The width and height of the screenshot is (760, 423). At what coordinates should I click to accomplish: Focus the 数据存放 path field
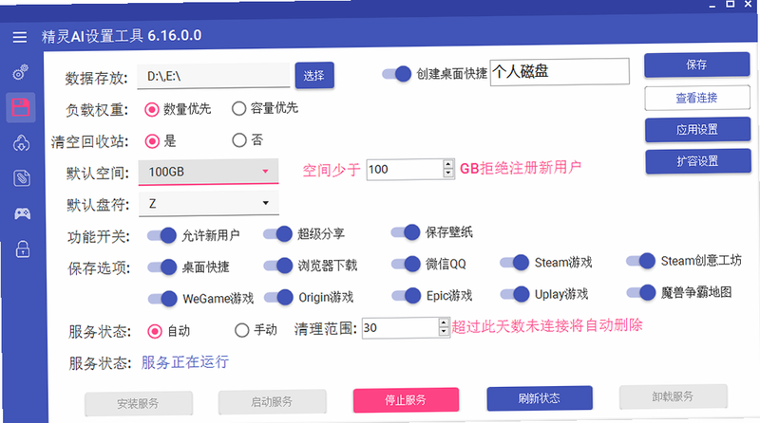point(213,76)
